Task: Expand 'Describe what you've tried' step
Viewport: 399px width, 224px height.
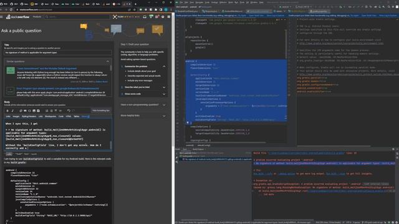Action: (x=164, y=87)
